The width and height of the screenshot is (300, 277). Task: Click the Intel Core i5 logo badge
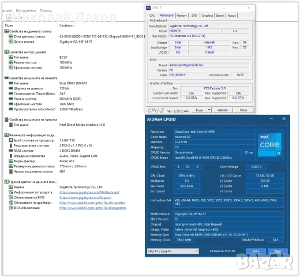click(269, 145)
